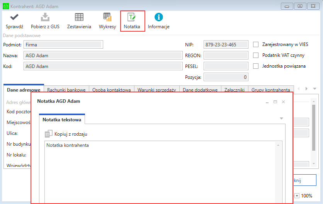The height and width of the screenshot is (204, 323).
Task: Switch to the Rachunki bankowe tab
Action: click(66, 90)
